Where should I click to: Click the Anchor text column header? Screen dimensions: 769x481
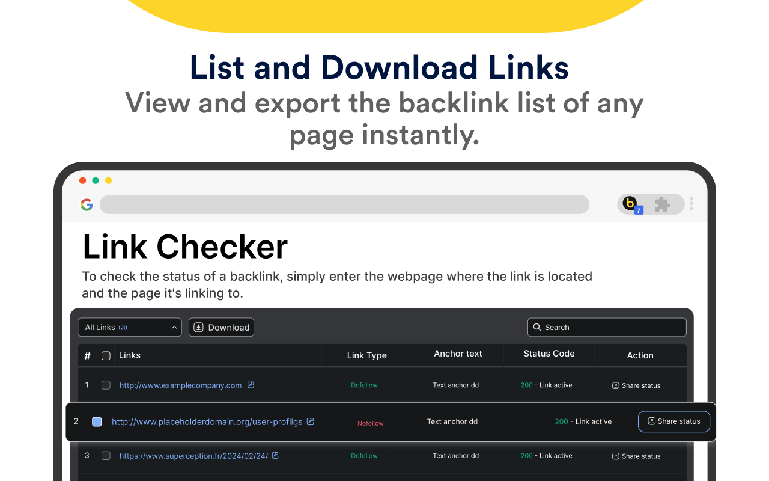(458, 354)
